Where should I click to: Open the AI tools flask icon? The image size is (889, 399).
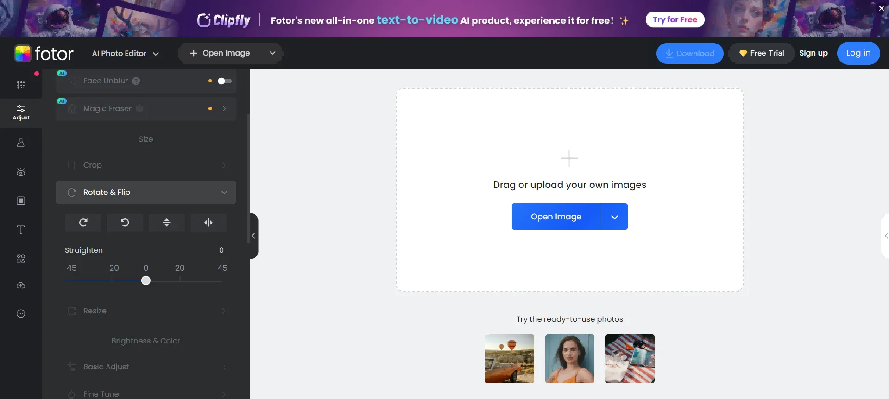(x=21, y=143)
